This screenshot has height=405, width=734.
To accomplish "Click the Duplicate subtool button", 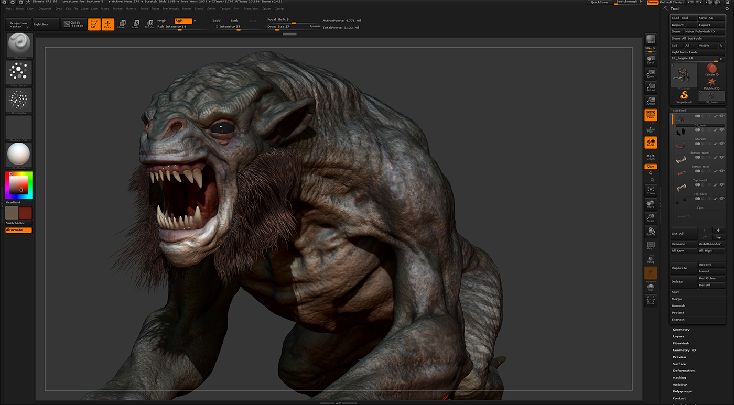I will (x=684, y=268).
